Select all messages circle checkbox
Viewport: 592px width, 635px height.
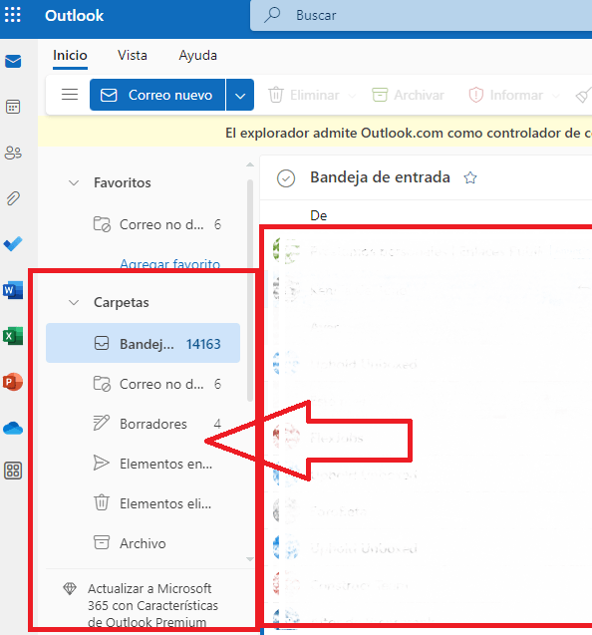click(286, 178)
